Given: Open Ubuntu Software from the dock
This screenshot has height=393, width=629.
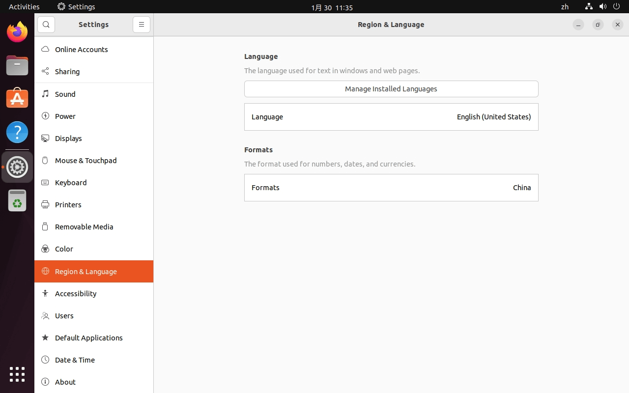Looking at the screenshot, I should click(17, 99).
